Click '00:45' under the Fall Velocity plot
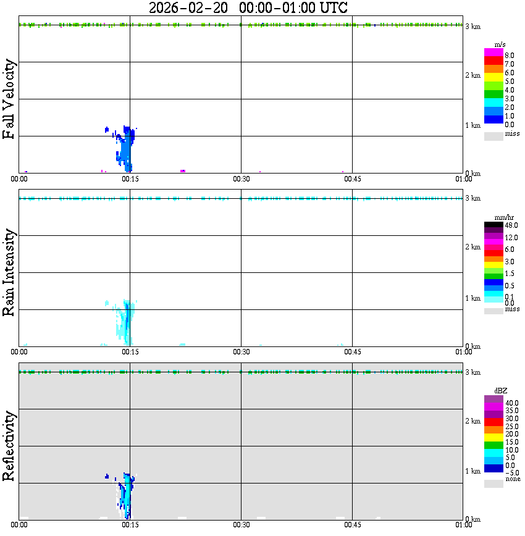The image size is (525, 536). tap(353, 179)
